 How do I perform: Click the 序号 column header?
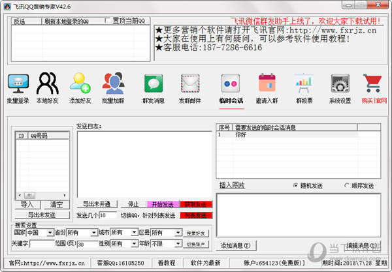coord(224,127)
